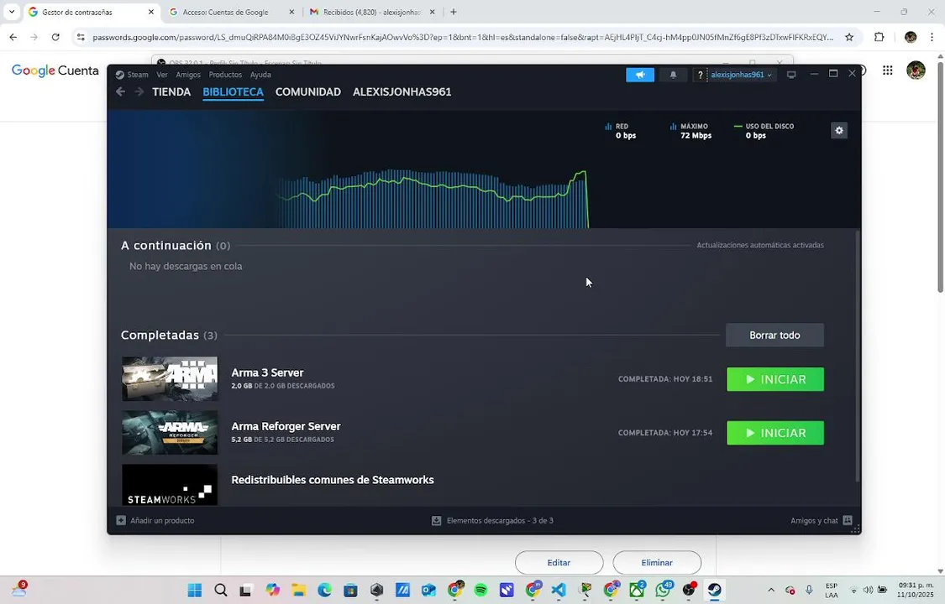Expand alexisjonhas961 account dropdown
The width and height of the screenshot is (945, 604).
pos(741,75)
